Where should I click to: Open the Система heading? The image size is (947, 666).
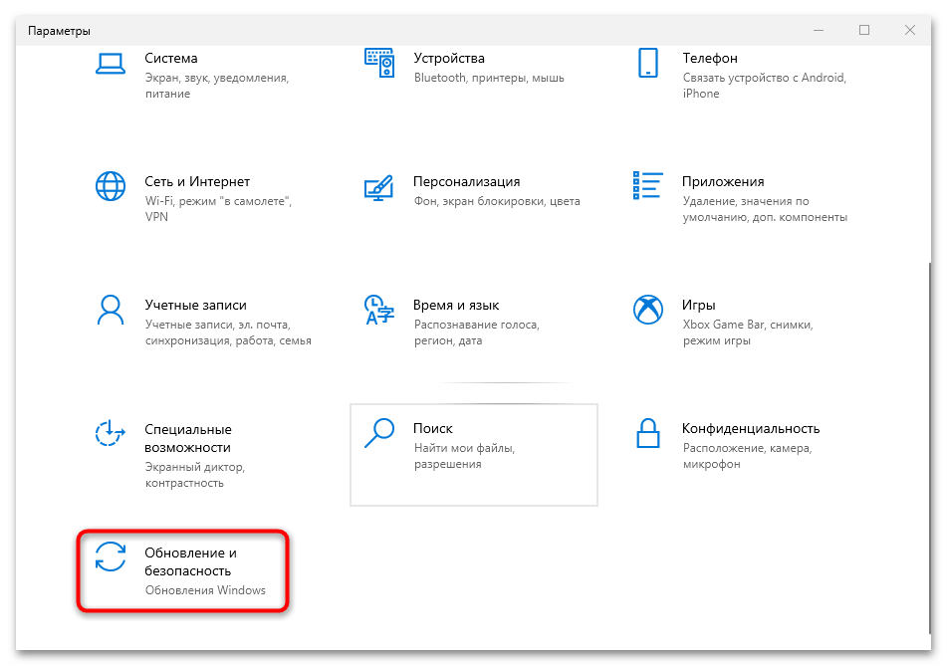click(171, 59)
